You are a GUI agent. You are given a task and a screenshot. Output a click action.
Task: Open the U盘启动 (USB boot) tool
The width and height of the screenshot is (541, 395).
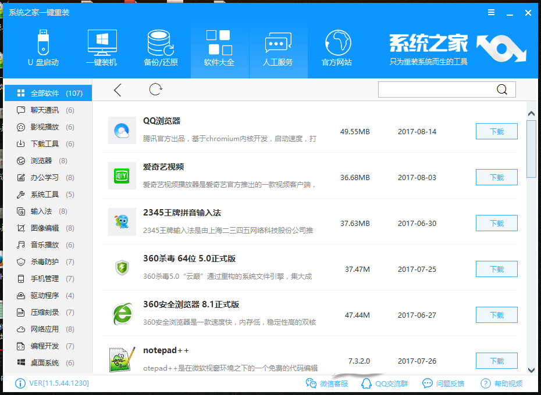(42, 46)
